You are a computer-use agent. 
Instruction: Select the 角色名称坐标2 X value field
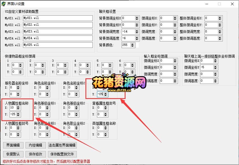tap(71, 88)
